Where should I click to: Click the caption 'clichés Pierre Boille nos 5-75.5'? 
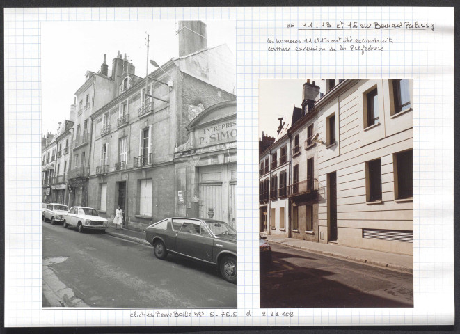pyautogui.click(x=183, y=314)
